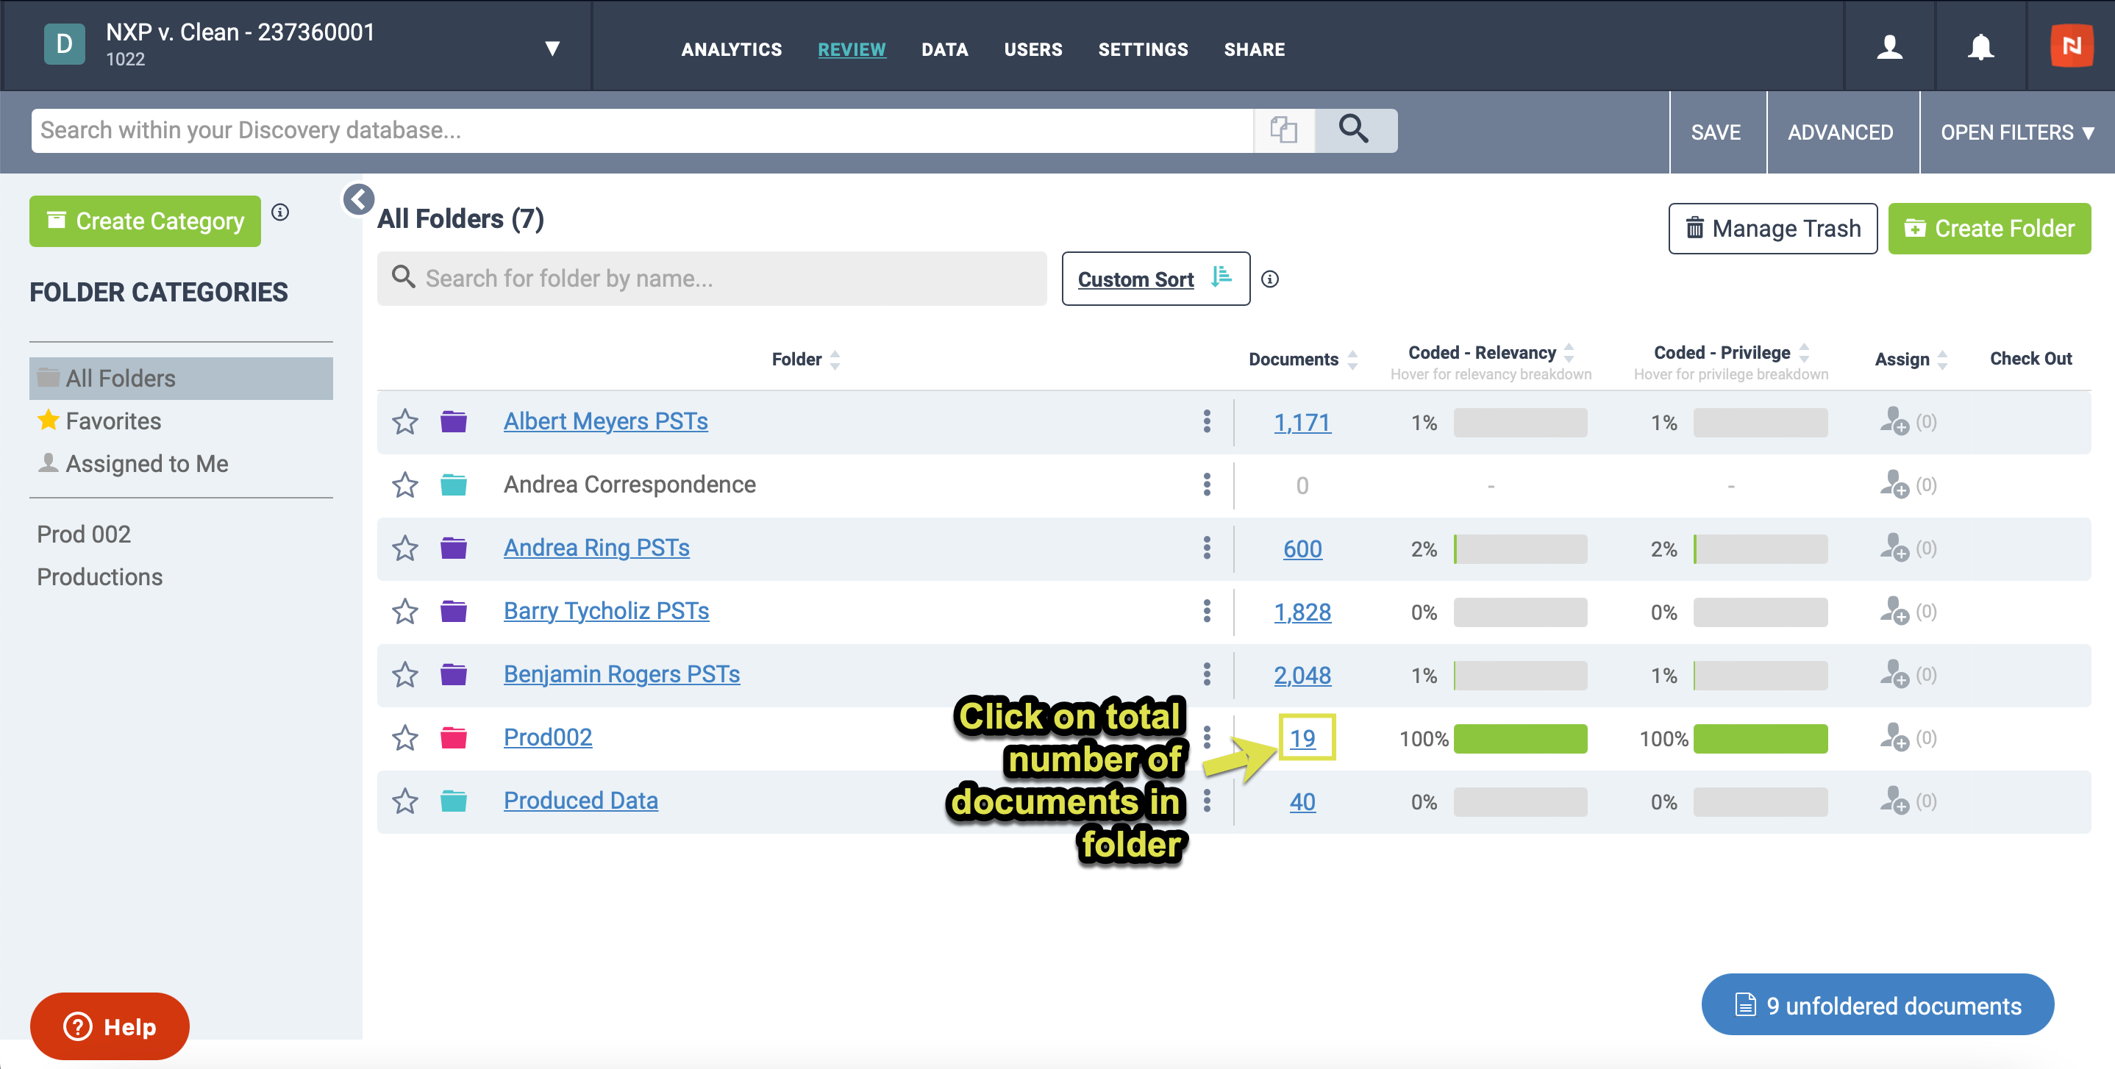Viewport: 2115px width, 1069px height.
Task: Focus the search folder by name field
Action: coord(711,279)
